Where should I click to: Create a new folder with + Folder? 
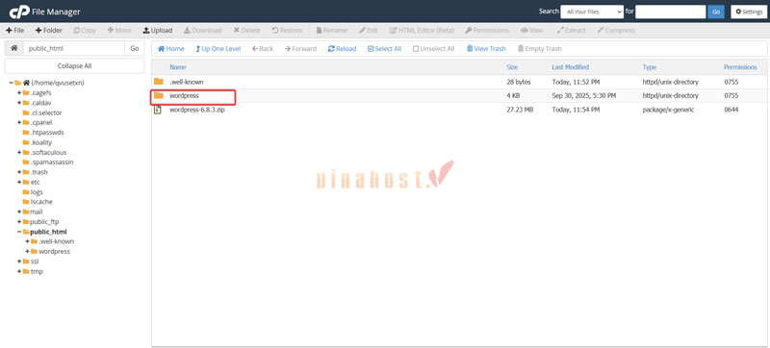click(49, 31)
